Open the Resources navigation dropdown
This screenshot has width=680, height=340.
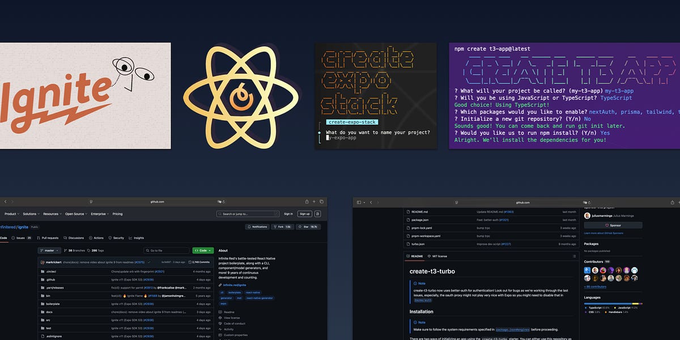(x=52, y=214)
